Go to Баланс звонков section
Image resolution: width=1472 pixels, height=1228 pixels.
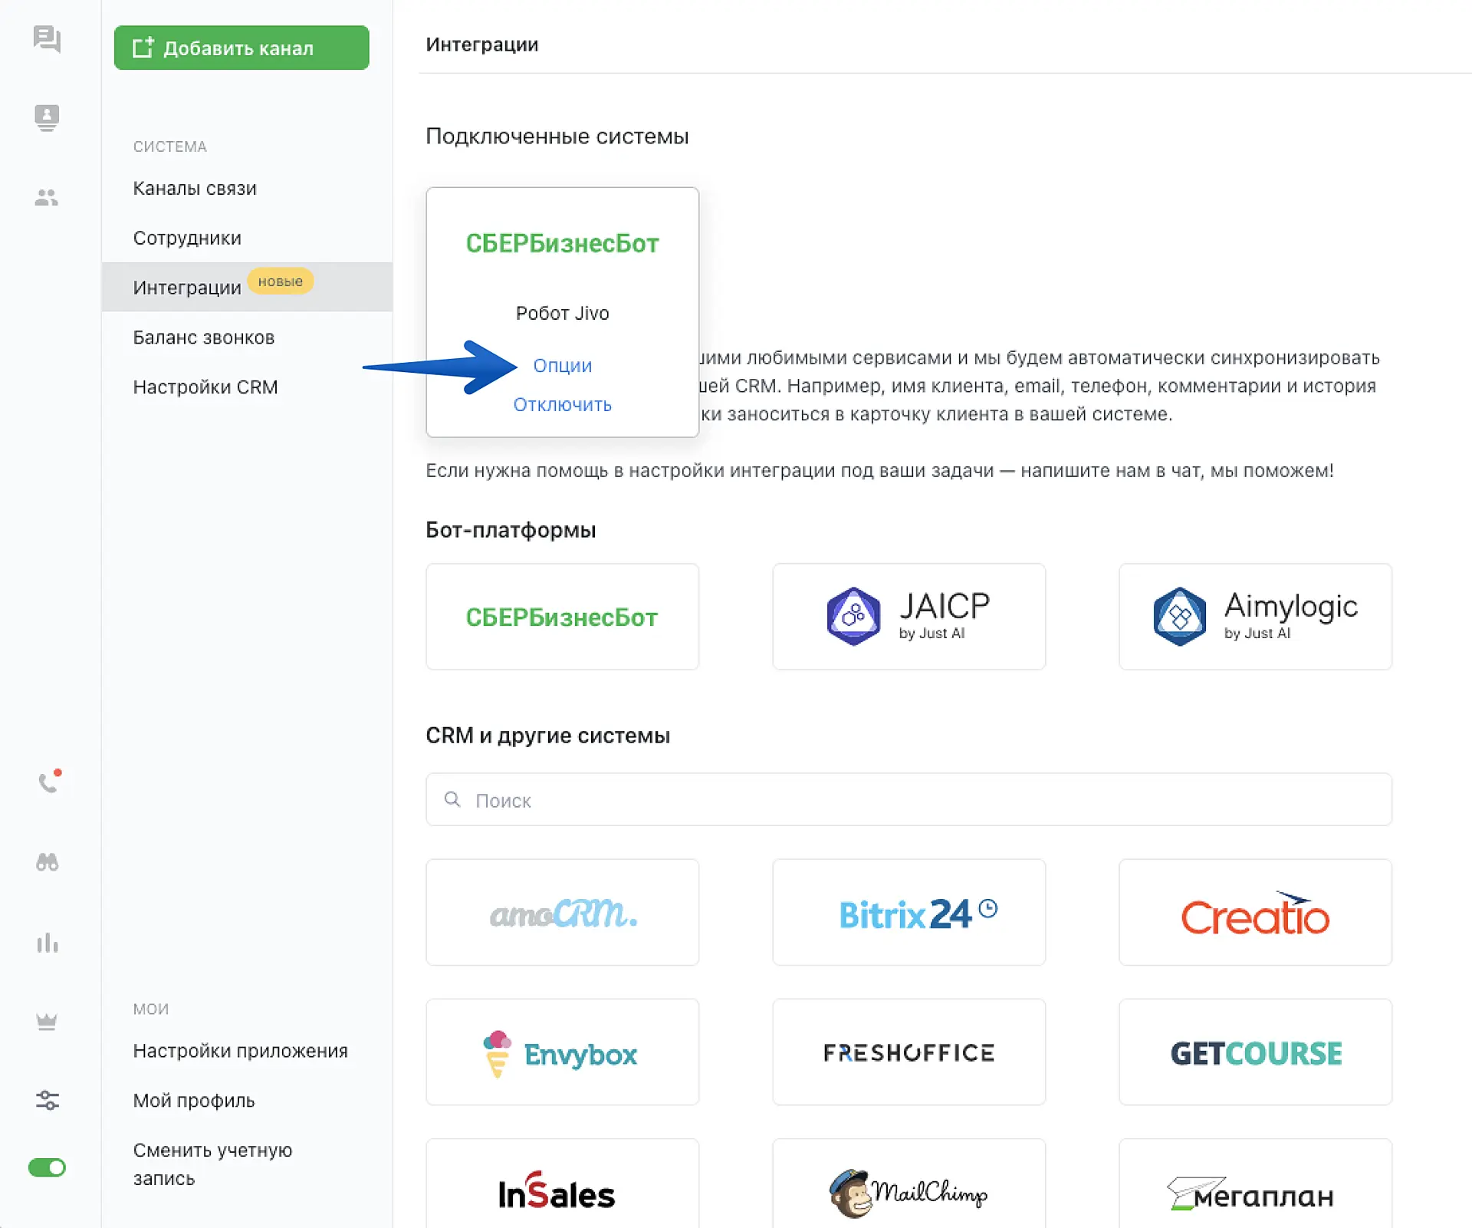coord(204,337)
